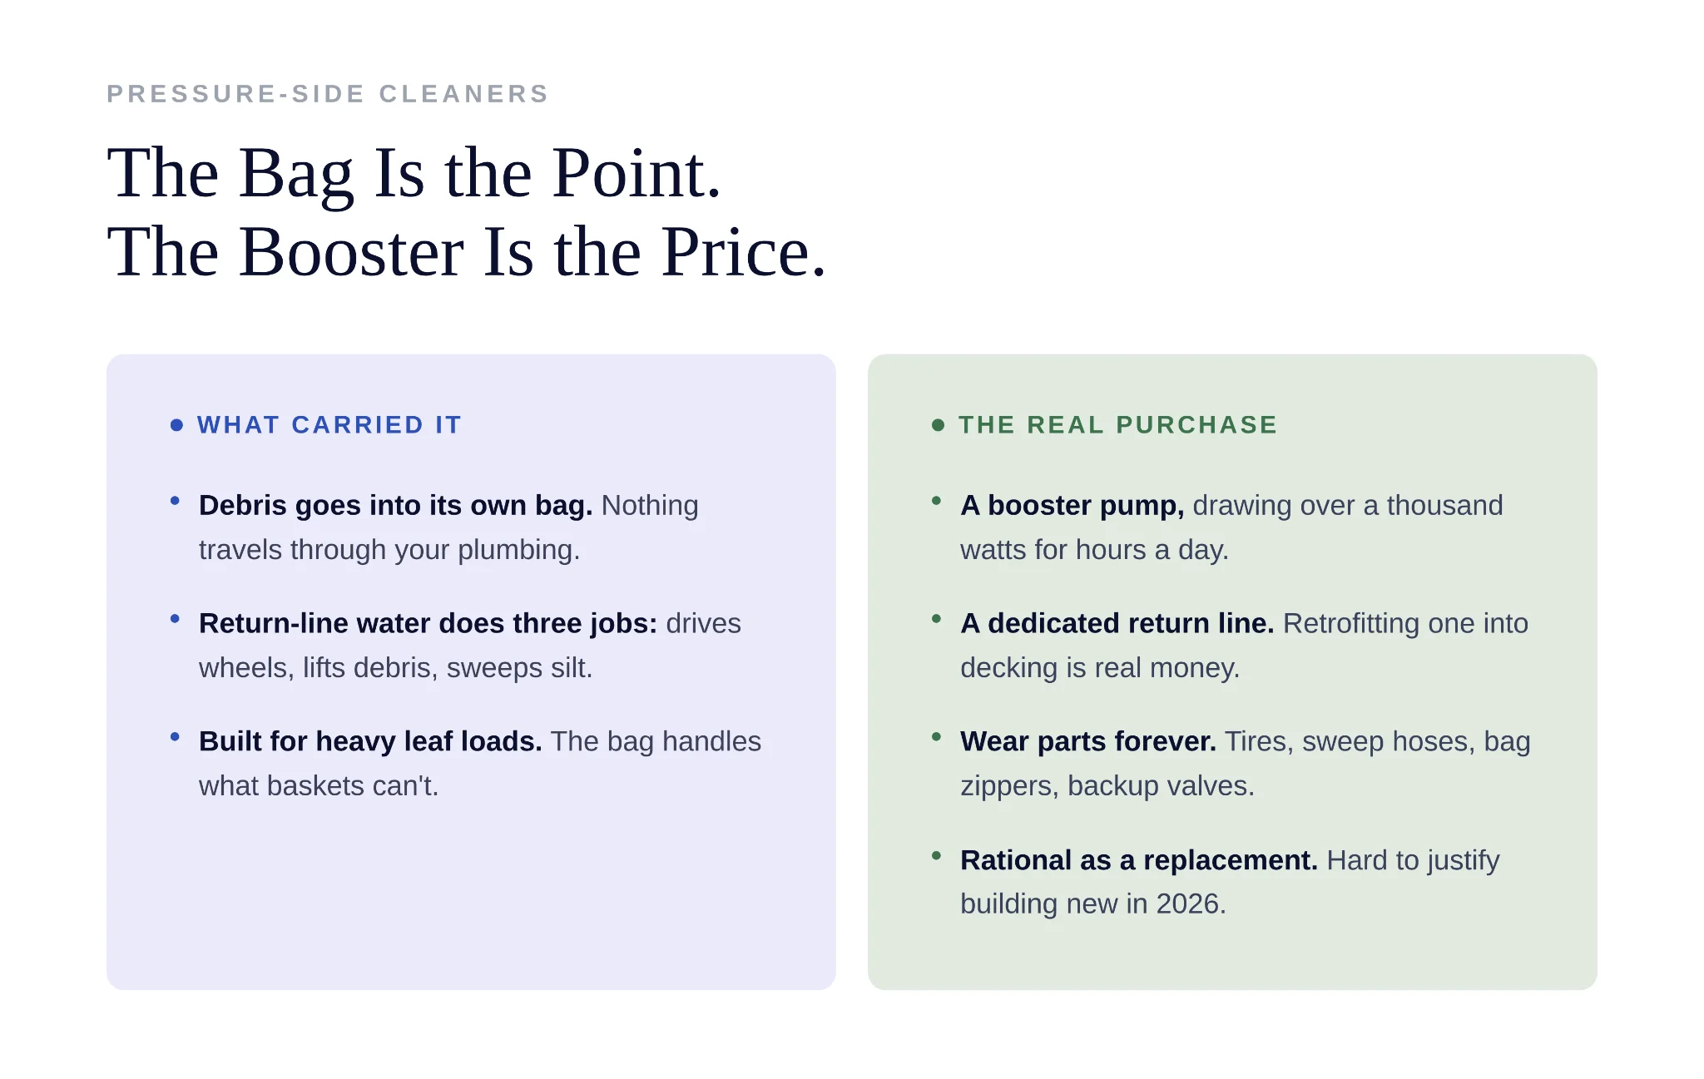Click the bold text Wear parts forever
The image size is (1704, 1079).
1088,741
